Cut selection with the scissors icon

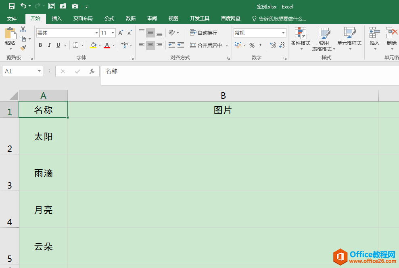click(x=23, y=29)
